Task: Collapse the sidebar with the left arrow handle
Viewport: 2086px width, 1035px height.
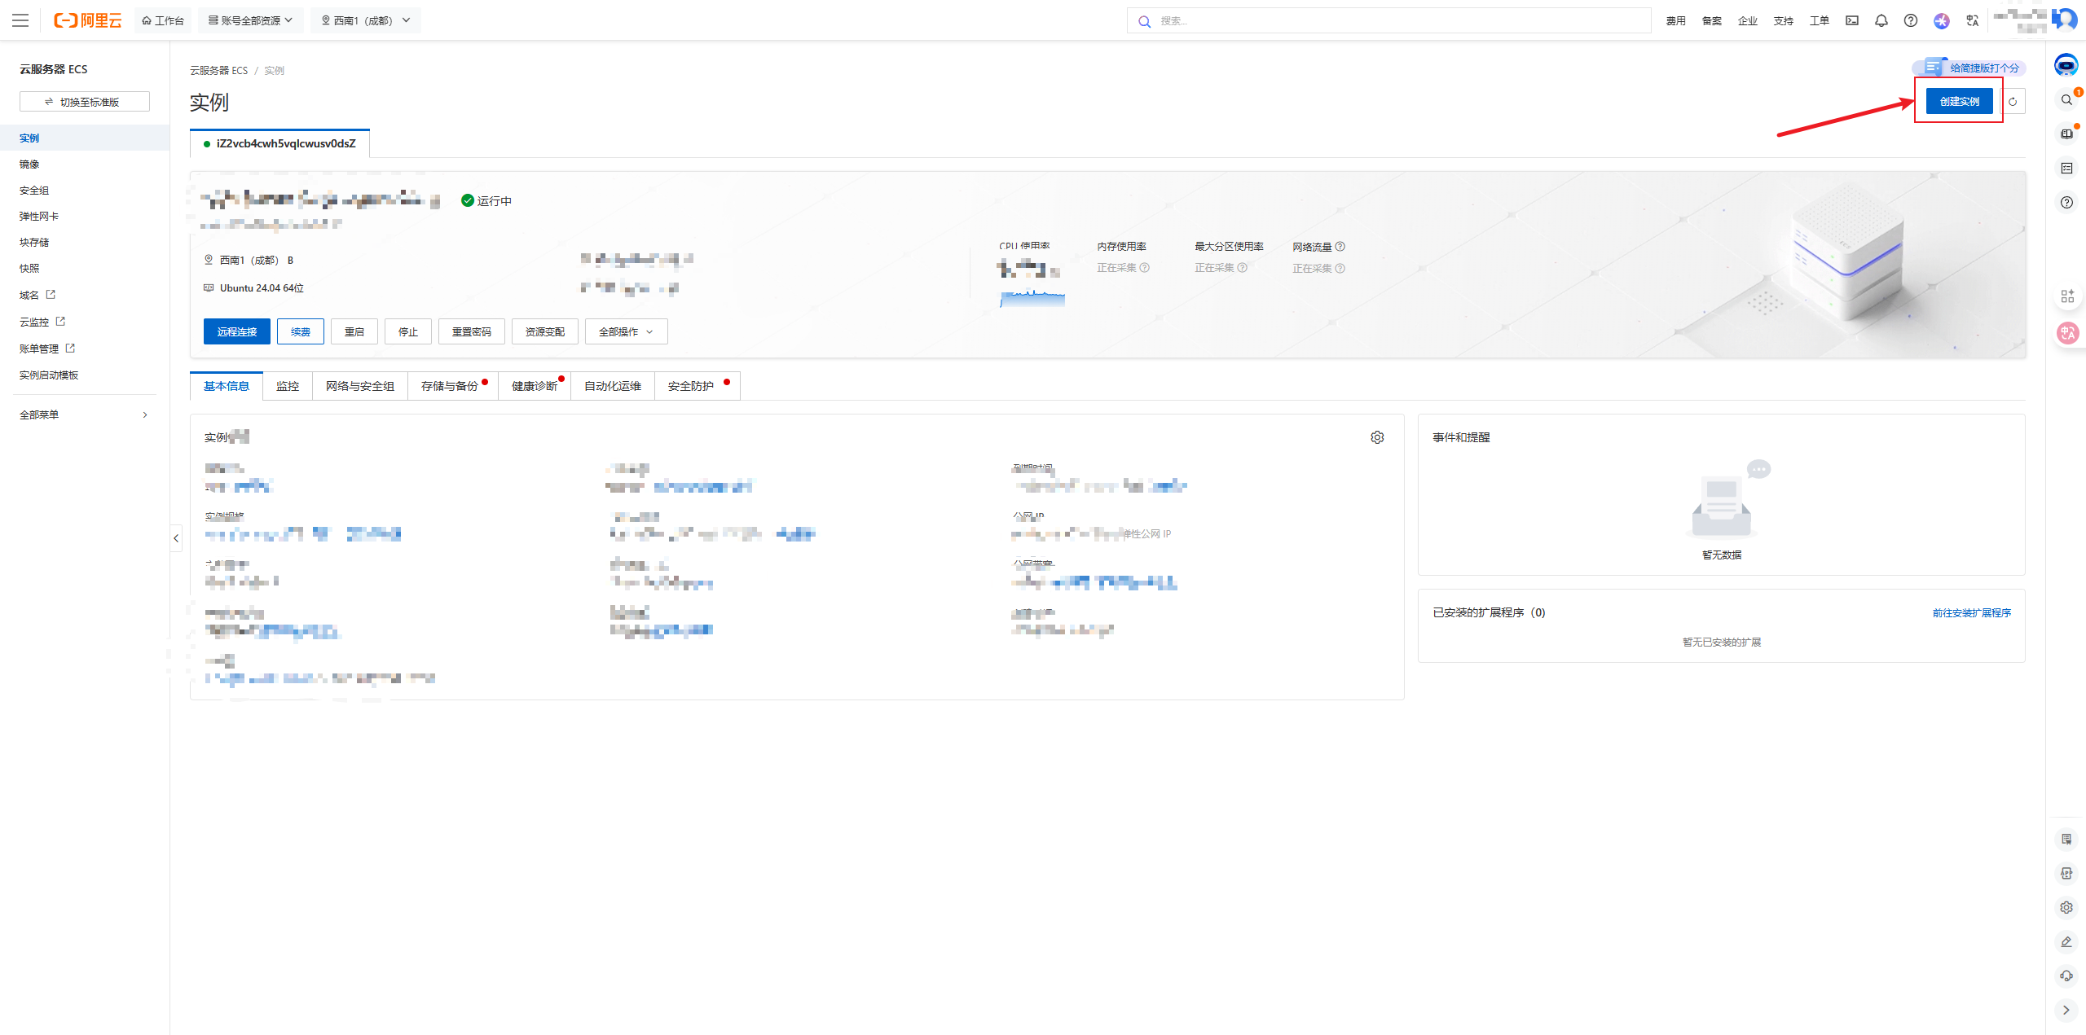Action: [176, 538]
